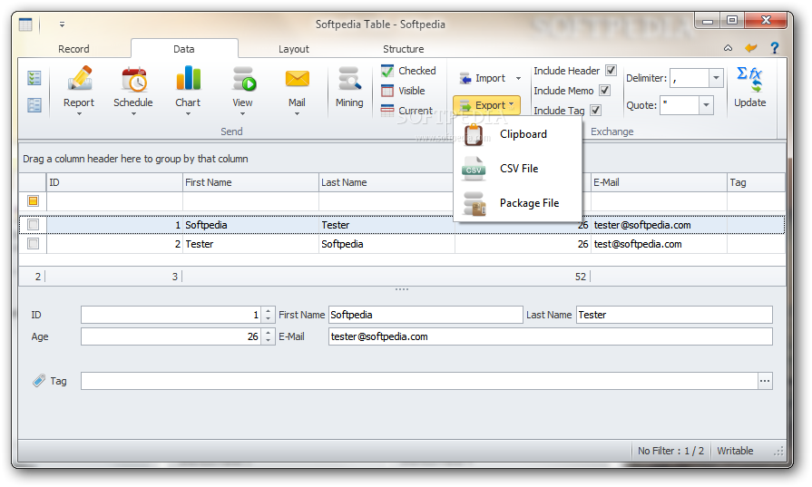Toggle Include Tag checkbox
The height and width of the screenshot is (487, 812).
coord(595,110)
